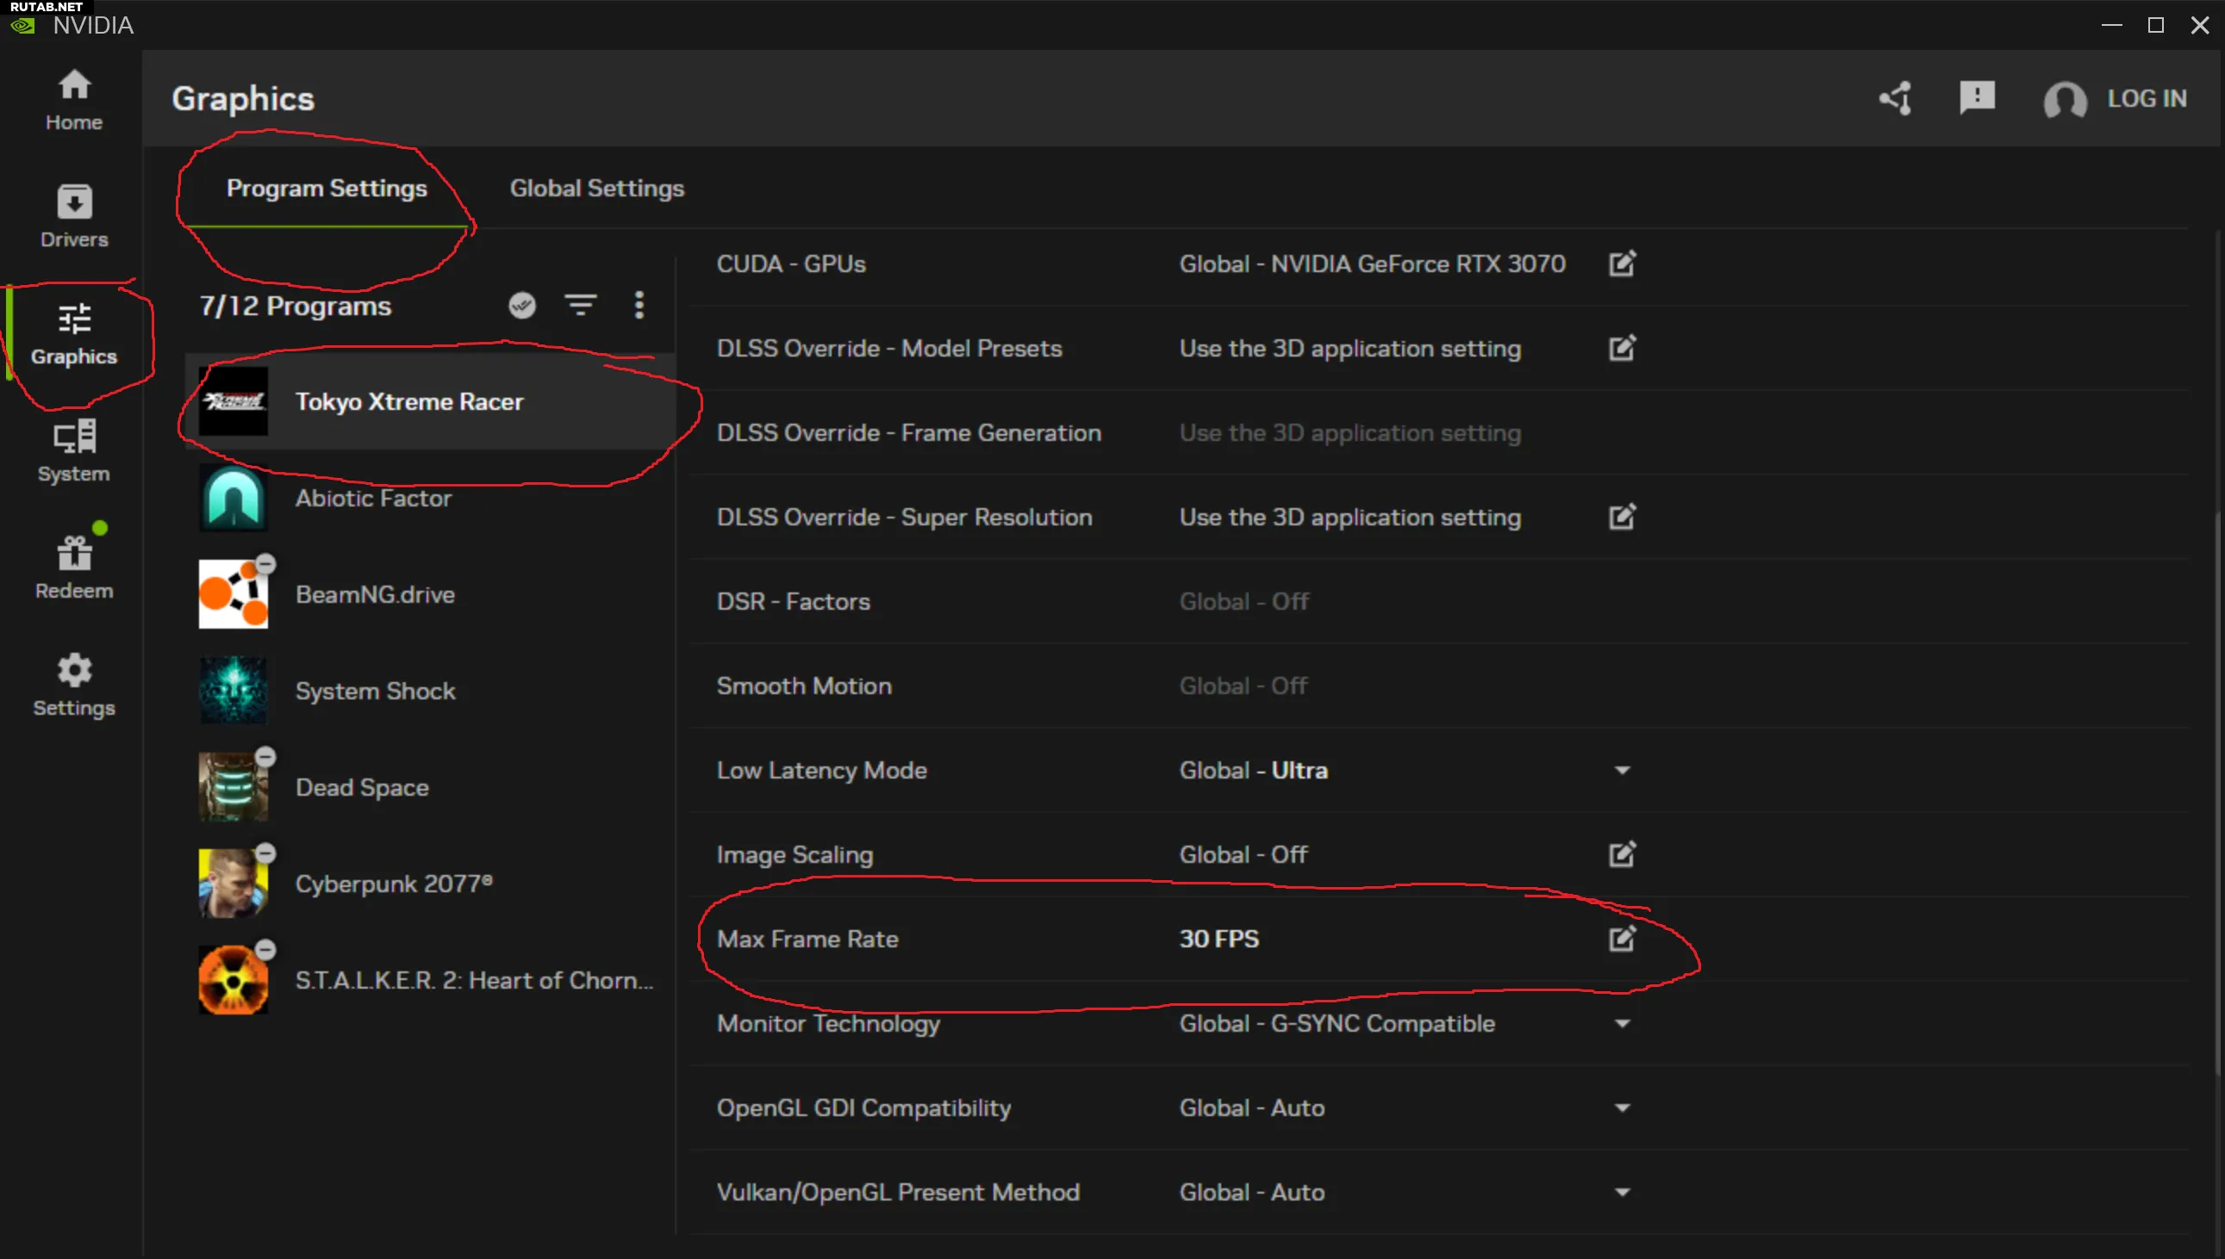Click Tokyo Xtreme Racer thumbnail

click(x=233, y=401)
